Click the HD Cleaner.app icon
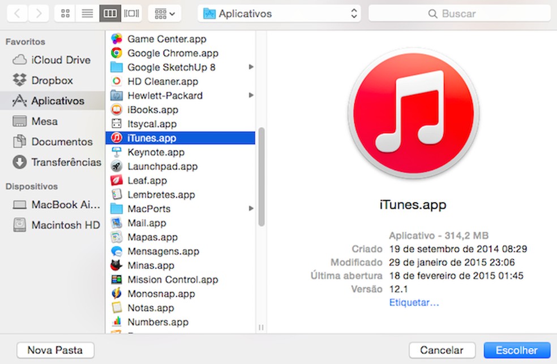 (117, 81)
